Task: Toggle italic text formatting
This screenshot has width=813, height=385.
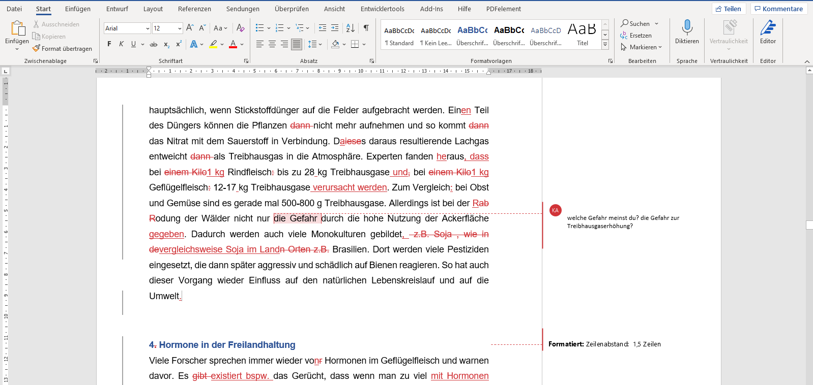Action: 121,44
